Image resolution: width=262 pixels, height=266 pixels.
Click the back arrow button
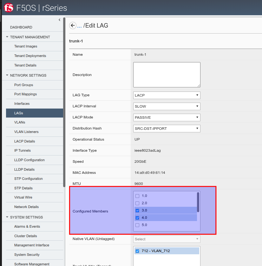pyautogui.click(x=73, y=26)
